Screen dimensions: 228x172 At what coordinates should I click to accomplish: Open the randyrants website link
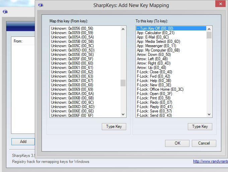click(210, 161)
